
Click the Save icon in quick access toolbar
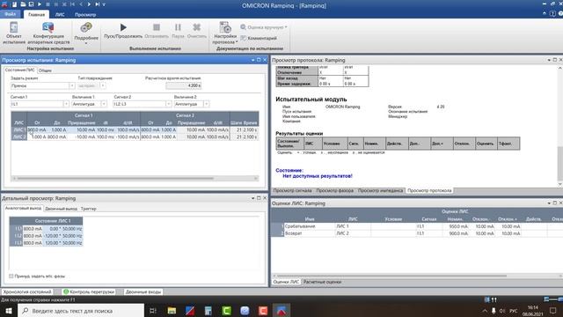(32, 4)
